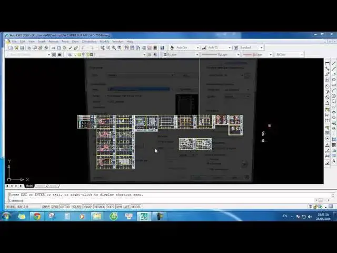
Task: Click the Help question mark icon
Action: point(162,48)
